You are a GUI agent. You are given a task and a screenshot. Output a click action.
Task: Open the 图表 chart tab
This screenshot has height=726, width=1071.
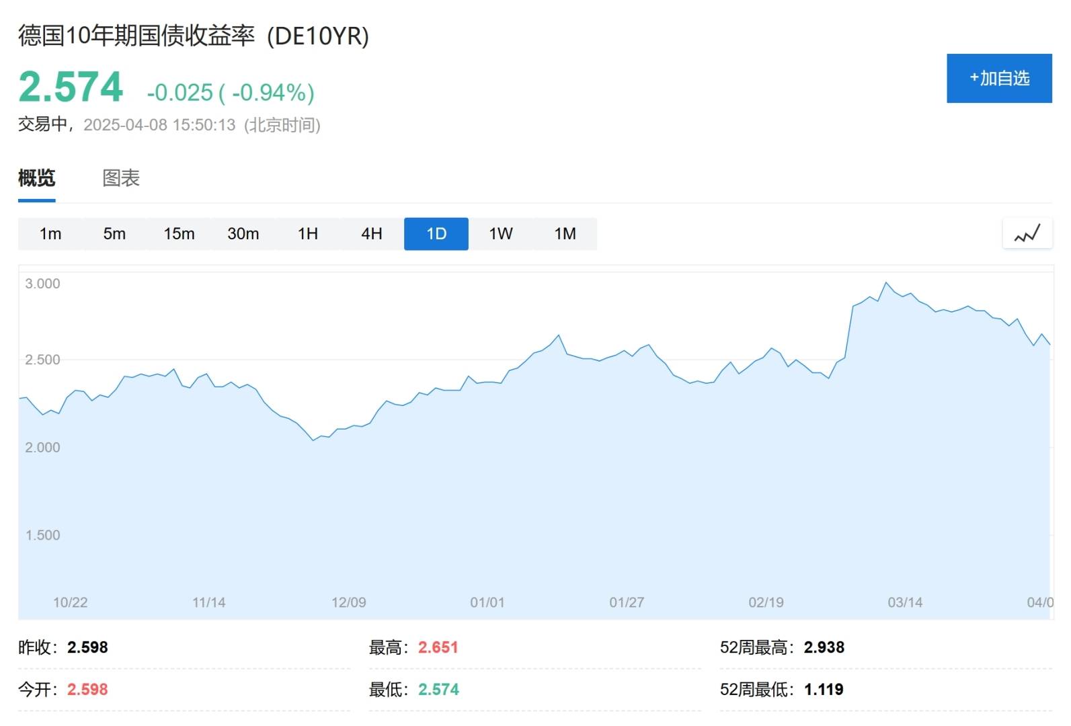121,178
